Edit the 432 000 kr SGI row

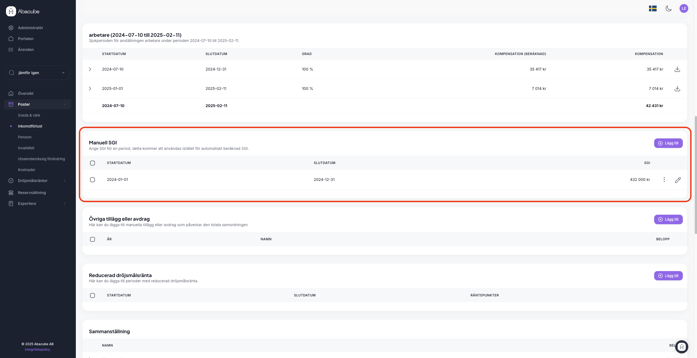(678, 180)
